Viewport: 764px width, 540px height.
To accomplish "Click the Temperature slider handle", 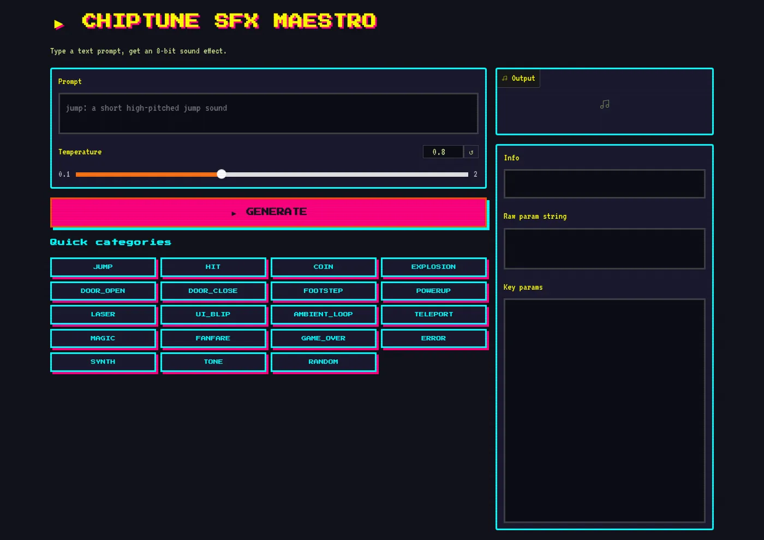I will click(x=222, y=174).
